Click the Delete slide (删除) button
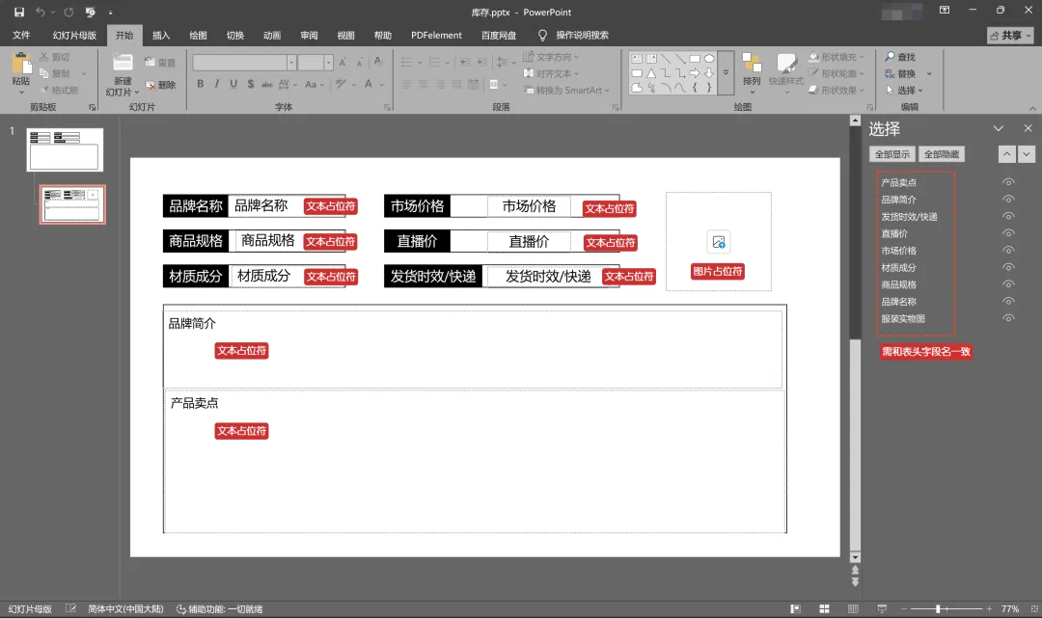This screenshot has width=1042, height=618. pos(161,85)
